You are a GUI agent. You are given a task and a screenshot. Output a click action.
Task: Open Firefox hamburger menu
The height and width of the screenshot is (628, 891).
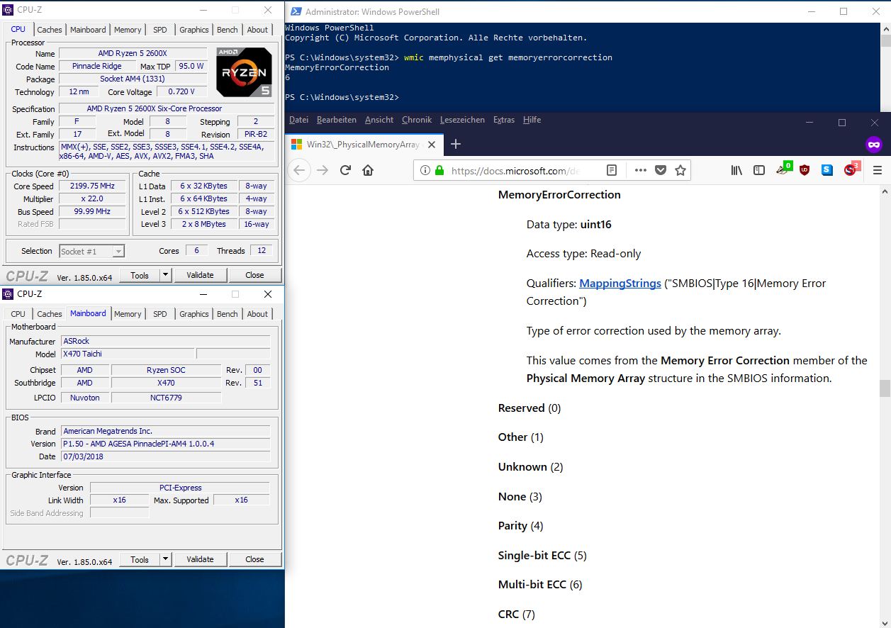coord(877,170)
